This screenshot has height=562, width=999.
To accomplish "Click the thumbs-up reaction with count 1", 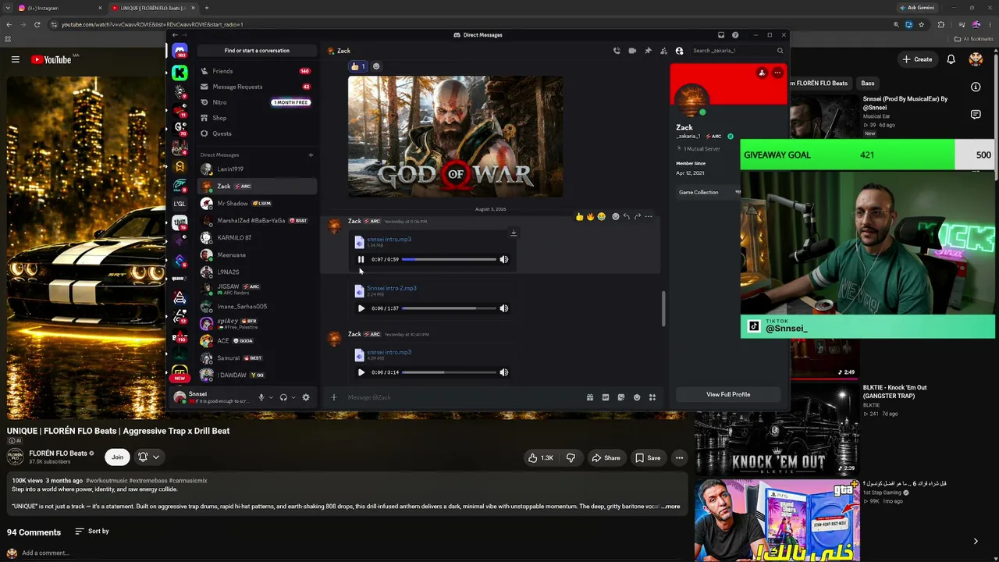I will click(357, 66).
